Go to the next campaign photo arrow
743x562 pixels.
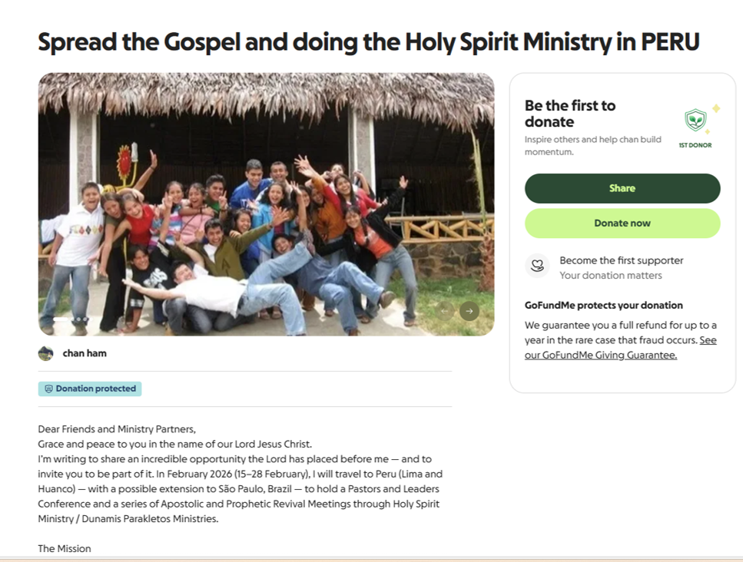(469, 310)
